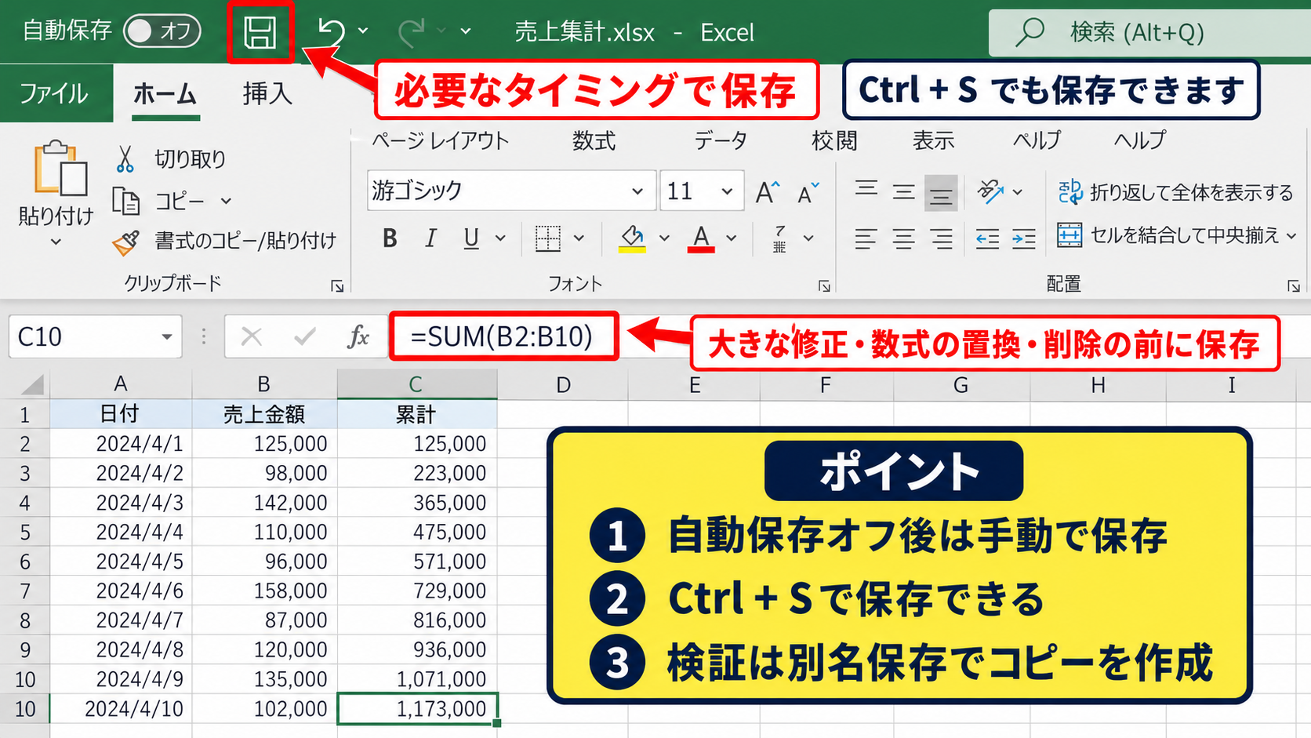The height and width of the screenshot is (738, 1311).
Task: Click the decrease indent icon
Action: pyautogui.click(x=987, y=238)
